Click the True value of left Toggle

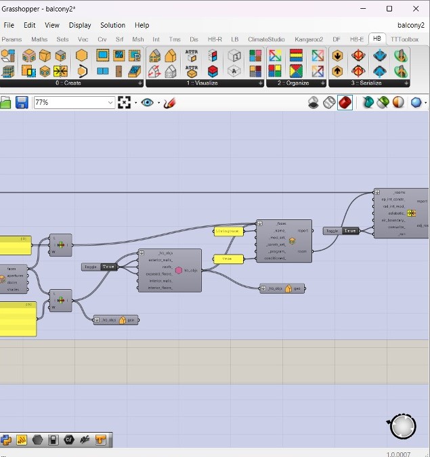point(108,267)
